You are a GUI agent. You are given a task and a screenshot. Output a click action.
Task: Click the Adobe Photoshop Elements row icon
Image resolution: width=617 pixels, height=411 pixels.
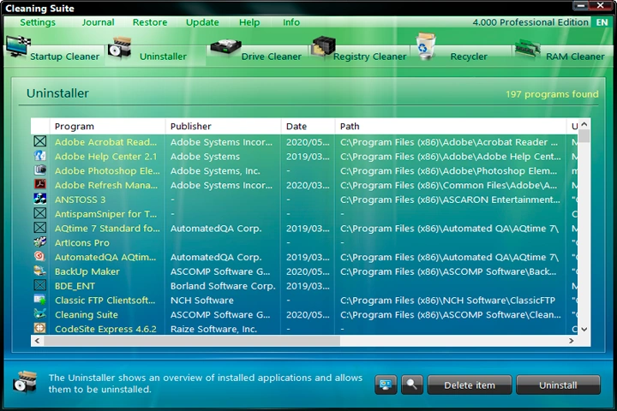pyautogui.click(x=39, y=170)
